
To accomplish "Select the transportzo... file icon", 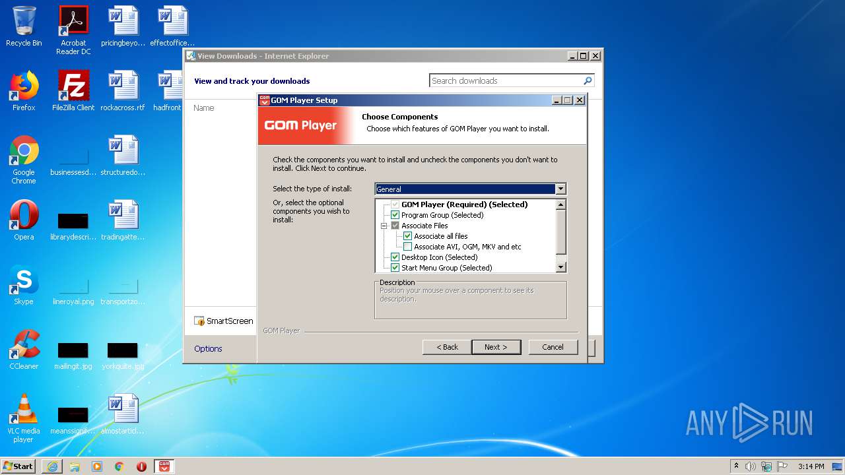I will [123, 290].
